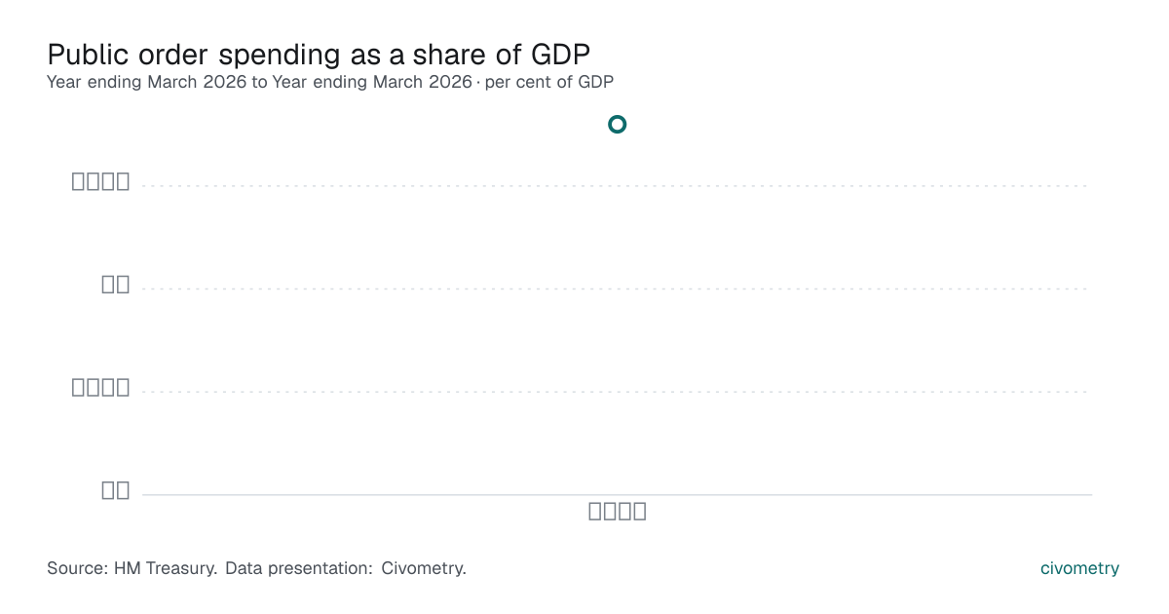Click the chart title 'Public order spending as a share of GDP'

pos(319,54)
